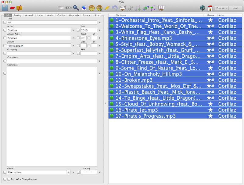
Task: Click the music note with down arrow icon
Action: [138, 8]
